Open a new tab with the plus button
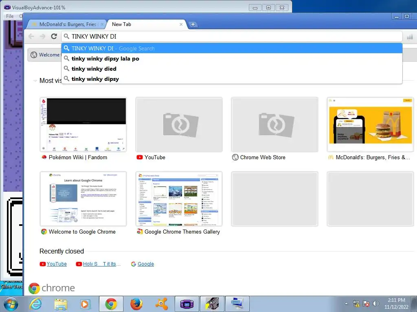 click(x=193, y=24)
